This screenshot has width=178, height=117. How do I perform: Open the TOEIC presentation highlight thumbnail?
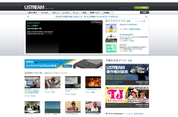click(32, 82)
